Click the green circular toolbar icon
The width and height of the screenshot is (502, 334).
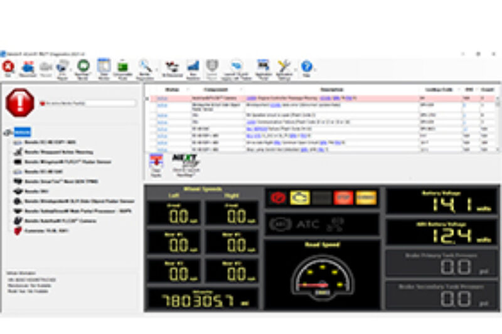click(x=83, y=66)
